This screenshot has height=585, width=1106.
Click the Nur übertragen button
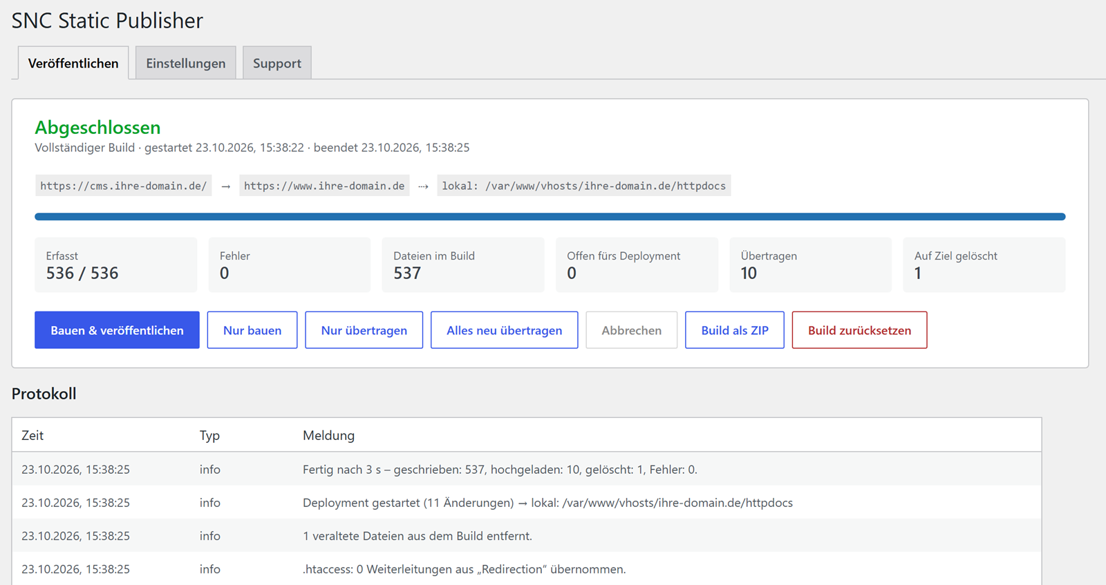tap(364, 330)
